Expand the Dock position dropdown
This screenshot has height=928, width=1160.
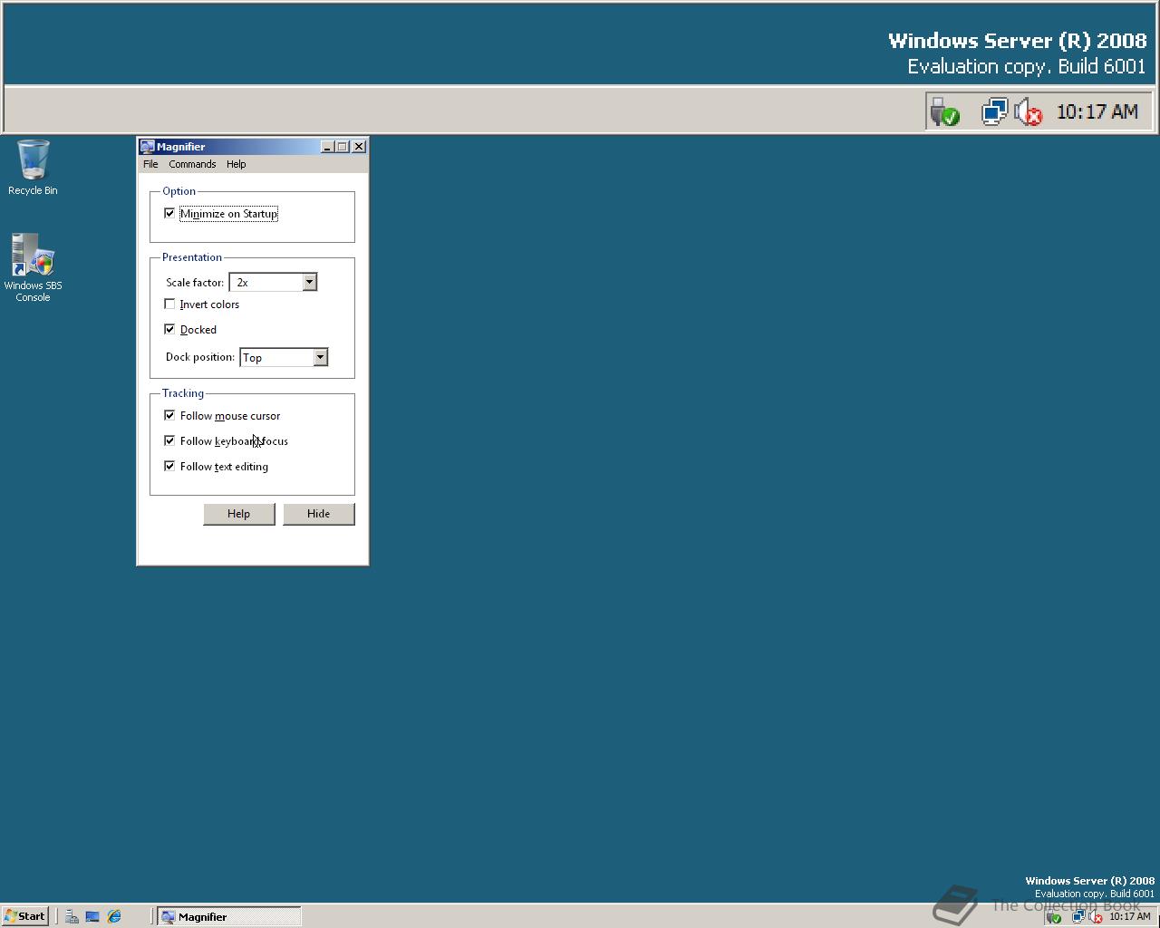320,357
